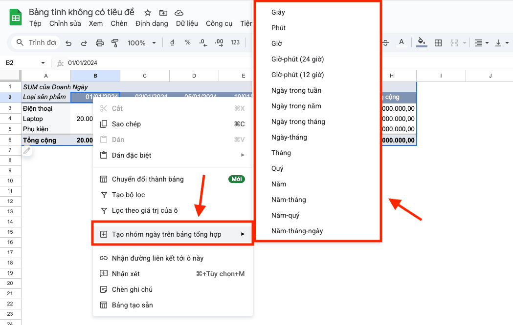Open the Chèn menu
The width and height of the screenshot is (513, 325).
119,23
